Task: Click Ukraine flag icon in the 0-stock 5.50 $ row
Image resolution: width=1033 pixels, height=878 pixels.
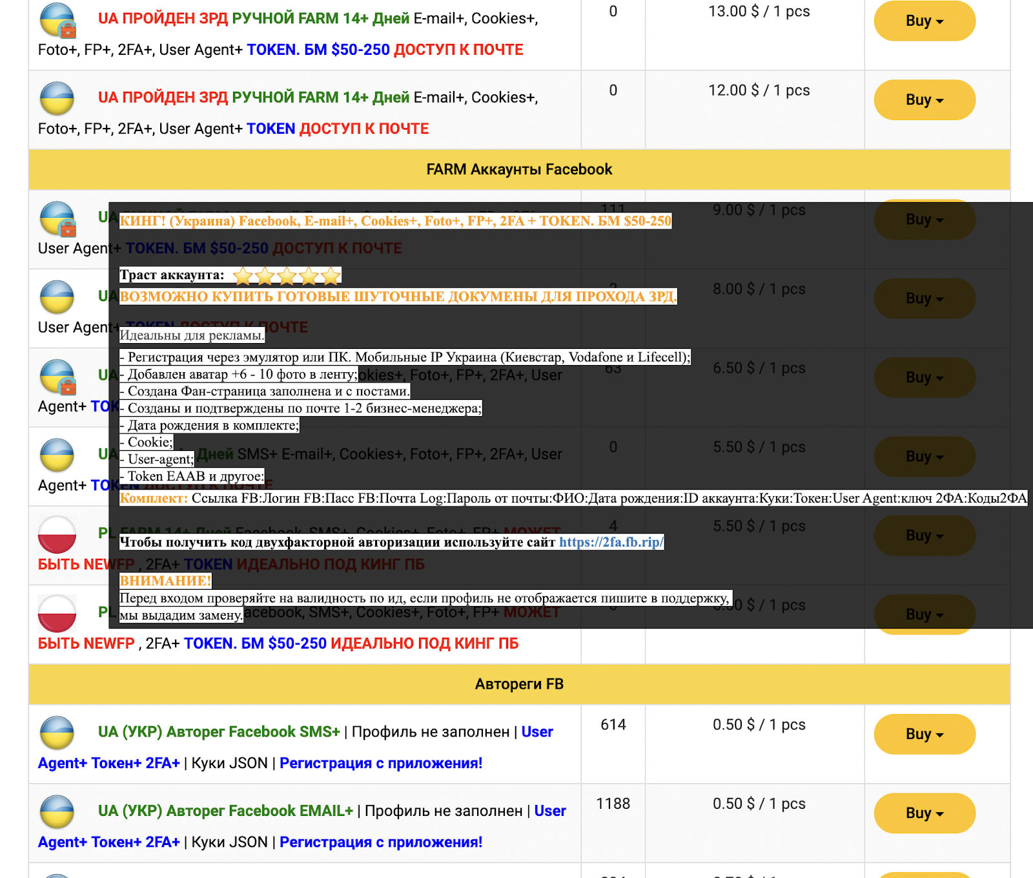Action: pos(57,455)
